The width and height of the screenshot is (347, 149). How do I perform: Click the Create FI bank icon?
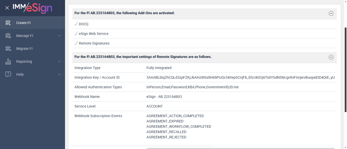(x=8, y=23)
